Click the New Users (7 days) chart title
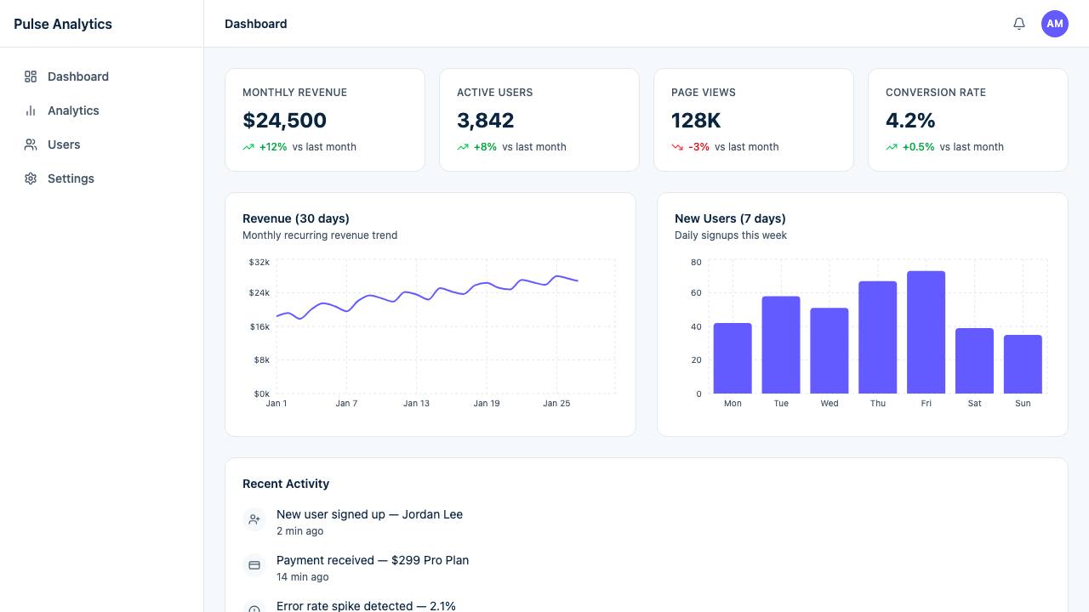Image resolution: width=1089 pixels, height=612 pixels. click(x=730, y=218)
